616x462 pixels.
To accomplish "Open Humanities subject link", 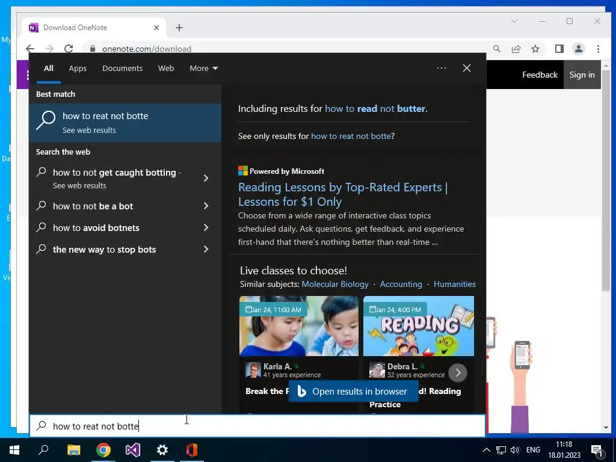I will click(455, 284).
